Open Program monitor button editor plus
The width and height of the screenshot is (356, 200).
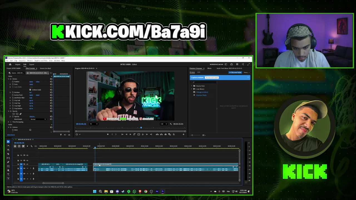[x=183, y=134]
